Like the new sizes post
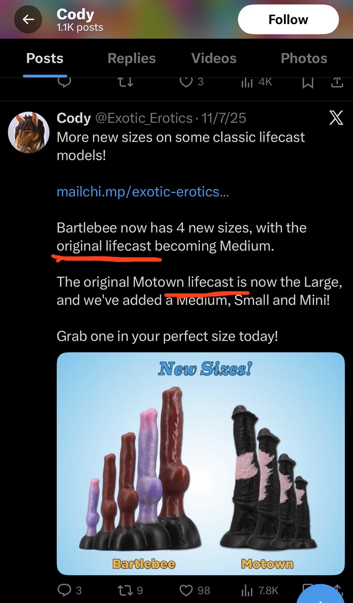The width and height of the screenshot is (353, 603). (x=195, y=590)
